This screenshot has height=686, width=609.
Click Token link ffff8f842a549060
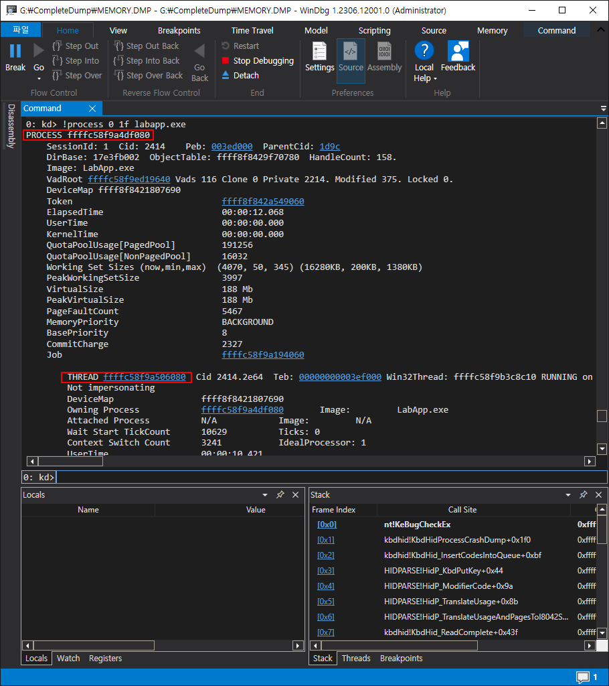pos(263,201)
